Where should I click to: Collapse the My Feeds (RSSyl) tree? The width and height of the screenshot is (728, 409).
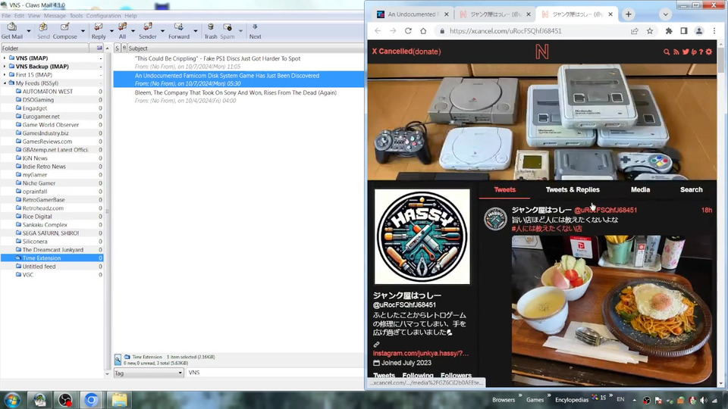click(5, 83)
